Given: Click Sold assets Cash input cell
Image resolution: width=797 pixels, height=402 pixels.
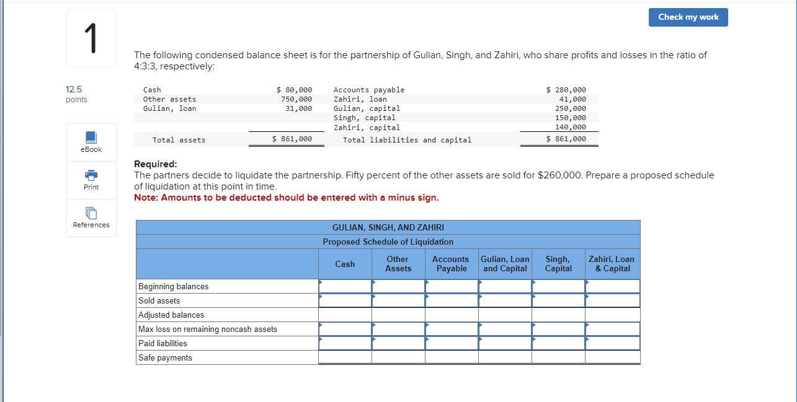Looking at the screenshot, I should (345, 300).
